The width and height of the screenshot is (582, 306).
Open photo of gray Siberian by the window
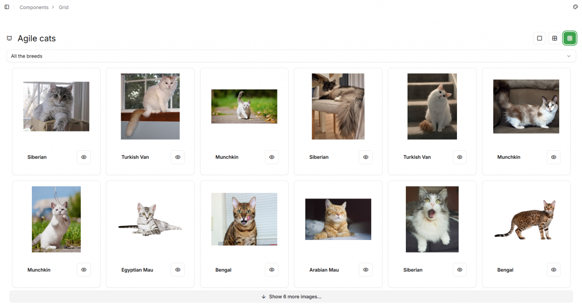pyautogui.click(x=56, y=106)
